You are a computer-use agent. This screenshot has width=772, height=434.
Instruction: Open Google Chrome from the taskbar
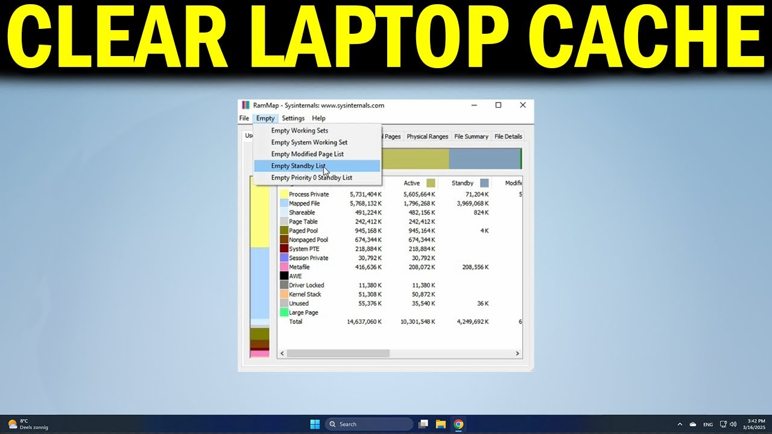[458, 424]
